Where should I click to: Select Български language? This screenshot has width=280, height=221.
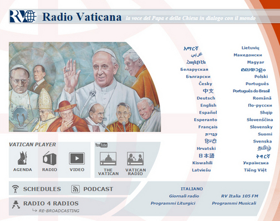198,77
